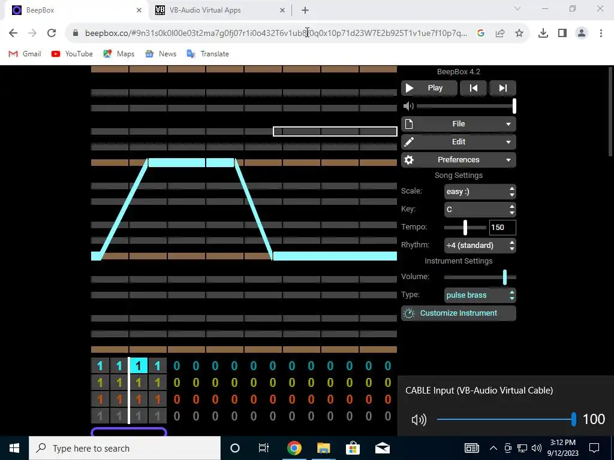This screenshot has width=614, height=460.
Task: Adjust the instrument Volume slider
Action: 480,277
